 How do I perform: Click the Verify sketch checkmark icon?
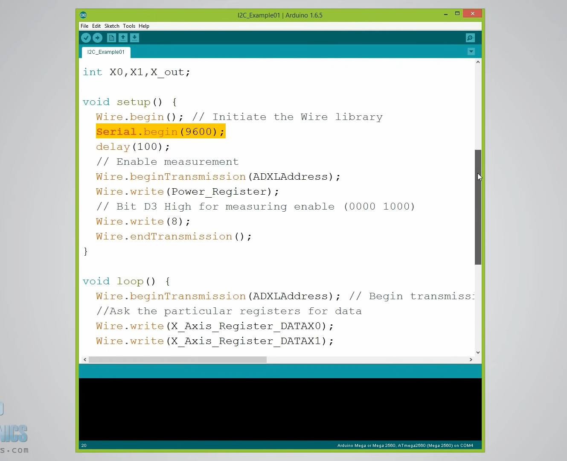click(x=86, y=38)
